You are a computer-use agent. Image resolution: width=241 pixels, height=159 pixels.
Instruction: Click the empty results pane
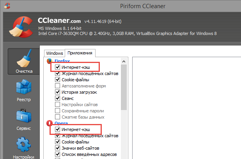point(186,108)
